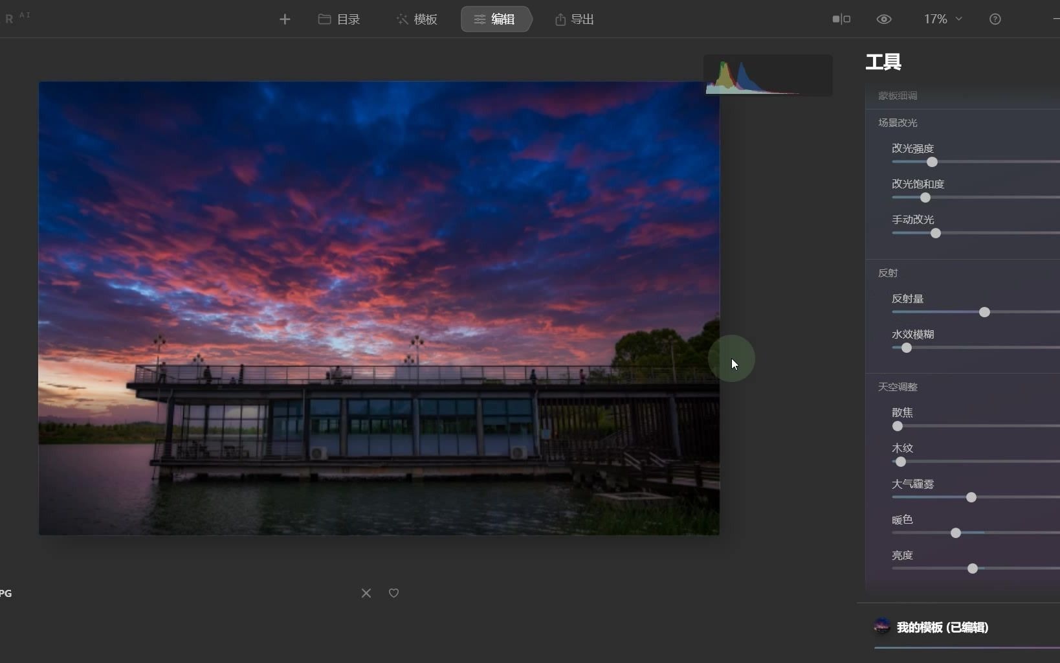Click the 工具 panel heading
The image size is (1060, 663).
pos(883,62)
